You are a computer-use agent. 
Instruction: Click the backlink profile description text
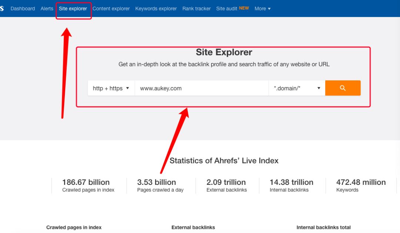click(224, 64)
